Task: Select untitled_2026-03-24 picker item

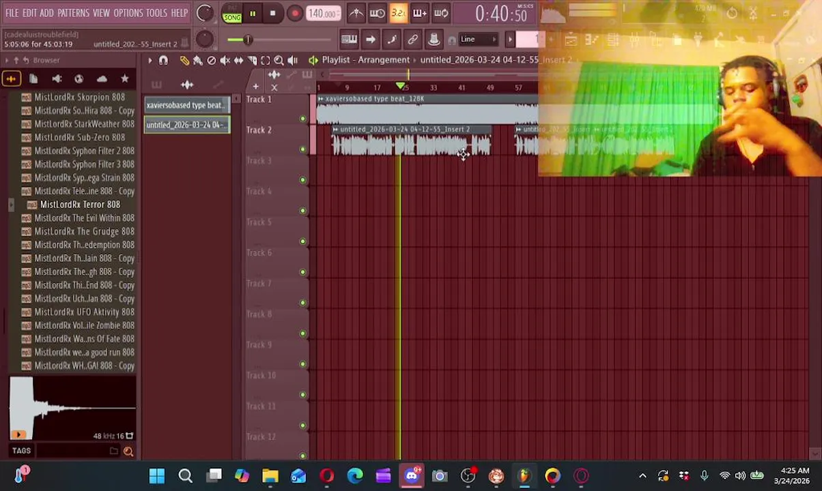Action: point(186,125)
